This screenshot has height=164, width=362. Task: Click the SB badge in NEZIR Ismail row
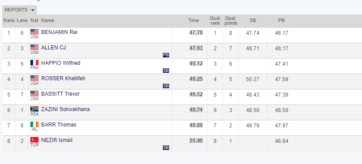[166, 148]
